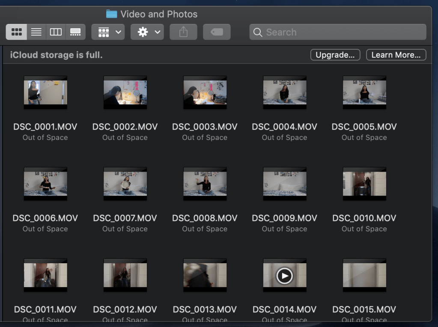Screen dimensions: 438x327
Task: Open the gear action menu
Action: (x=147, y=32)
